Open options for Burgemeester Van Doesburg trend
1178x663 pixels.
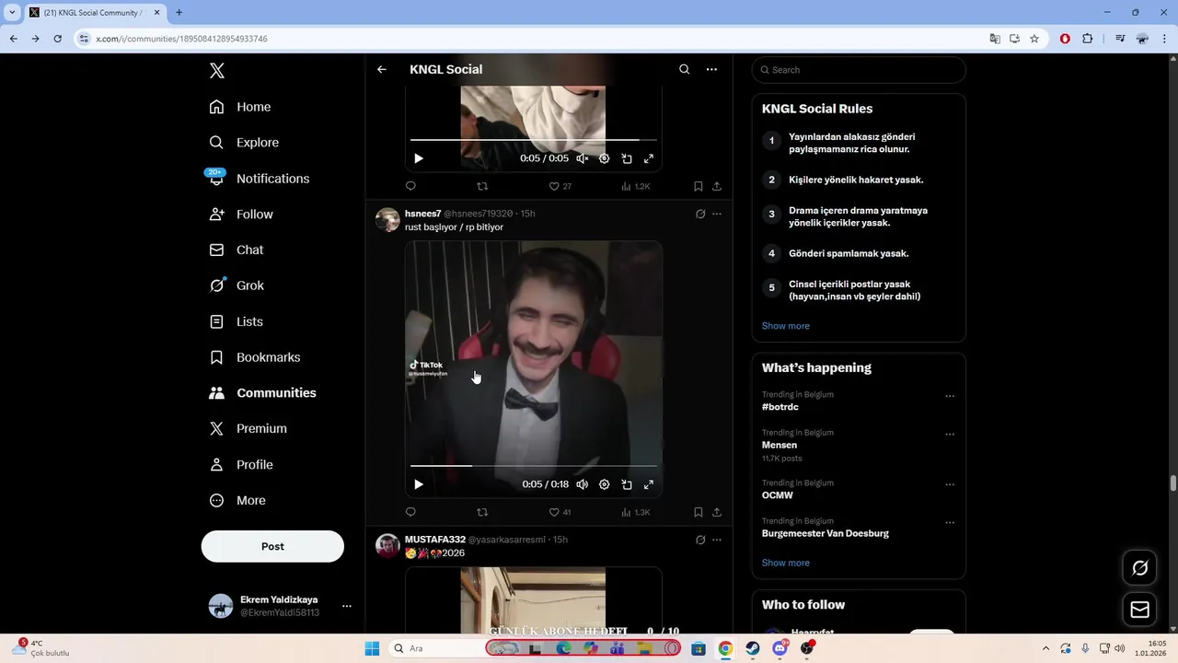(950, 522)
